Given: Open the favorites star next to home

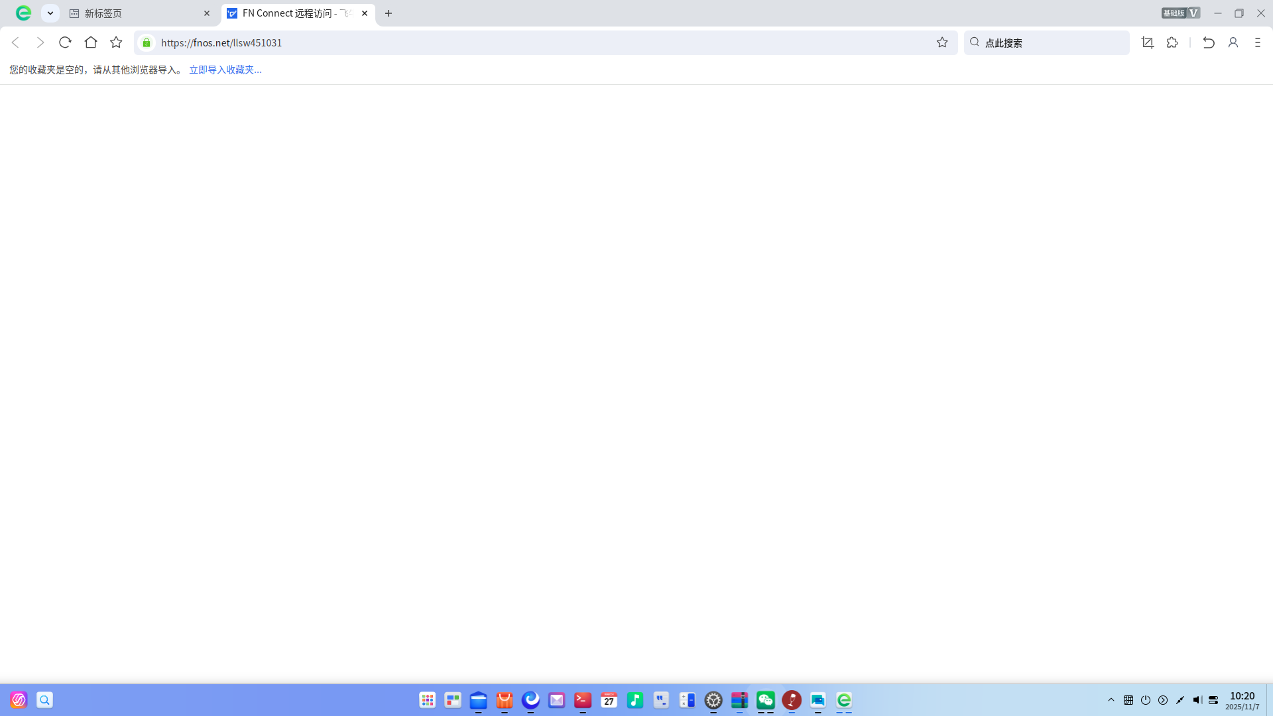Looking at the screenshot, I should tap(116, 42).
